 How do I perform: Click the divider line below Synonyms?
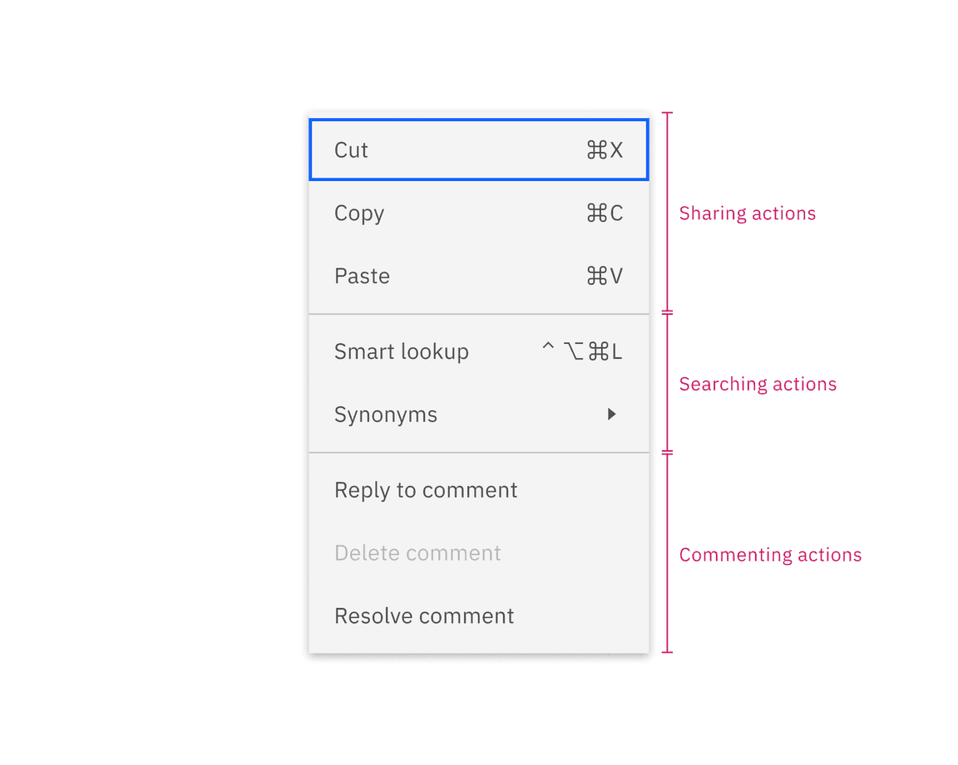tap(479, 453)
